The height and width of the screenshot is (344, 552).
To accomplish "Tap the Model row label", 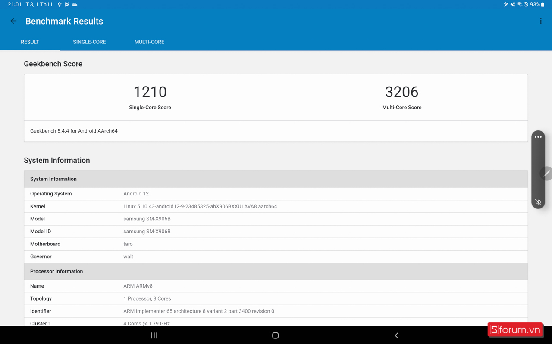I will pos(38,219).
